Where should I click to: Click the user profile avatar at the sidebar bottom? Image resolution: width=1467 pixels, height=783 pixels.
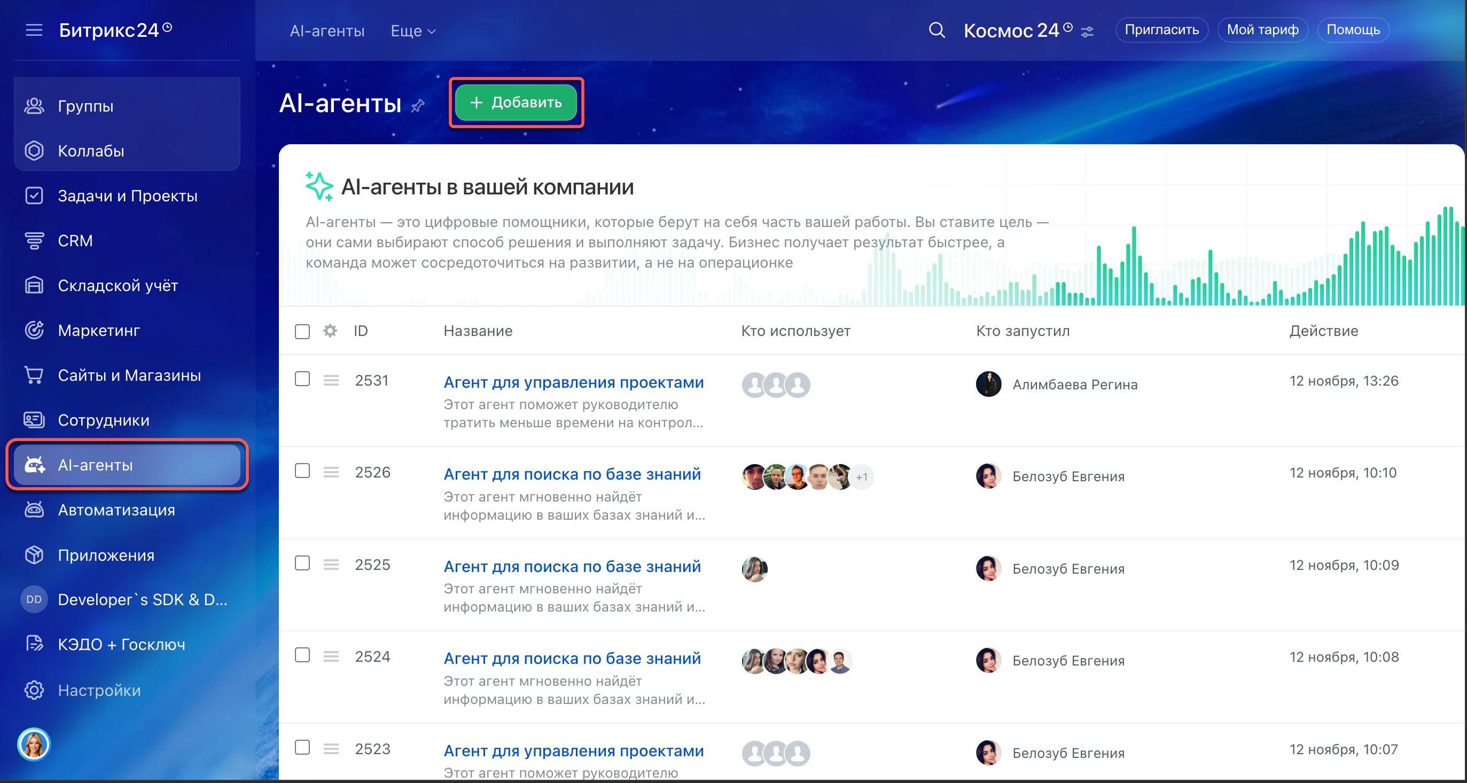pyautogui.click(x=34, y=744)
